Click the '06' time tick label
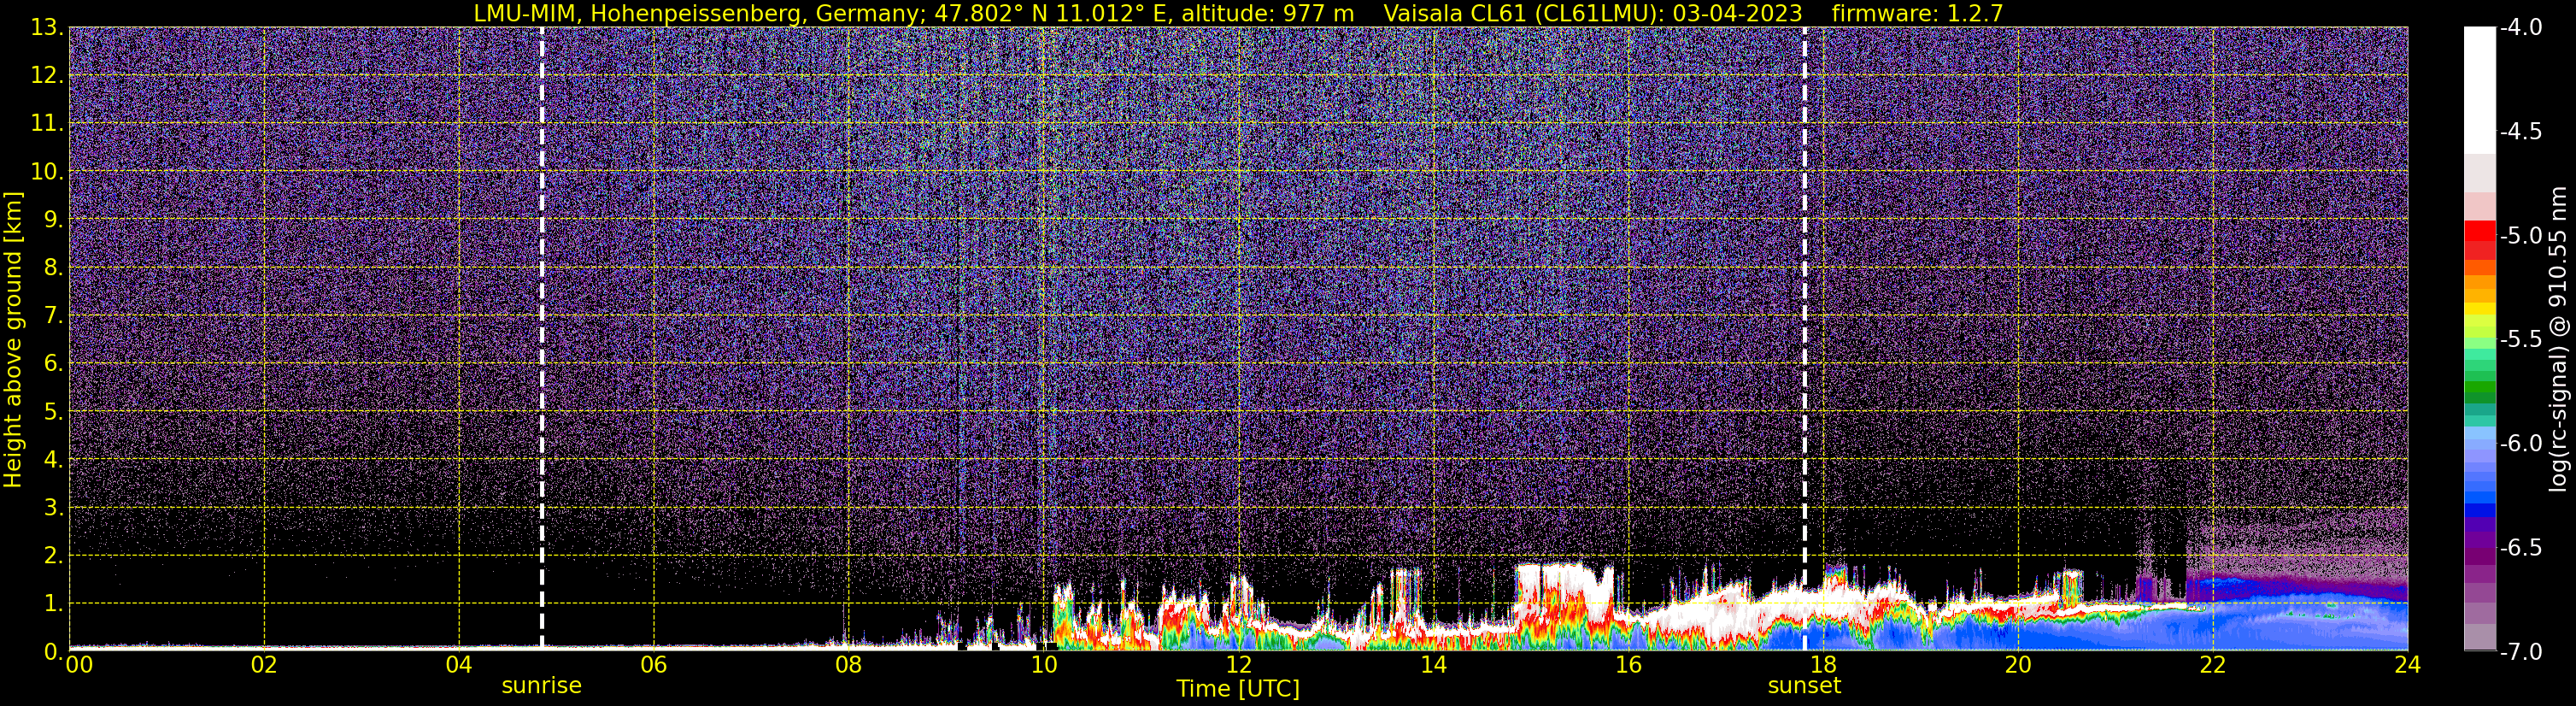 [654, 665]
